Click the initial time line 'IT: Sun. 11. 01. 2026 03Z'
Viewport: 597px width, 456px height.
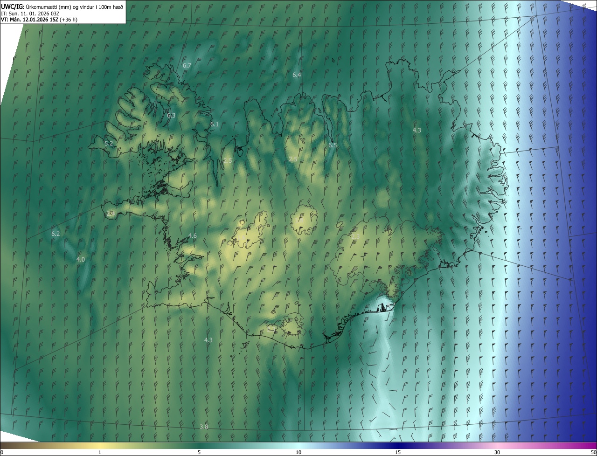30,13
